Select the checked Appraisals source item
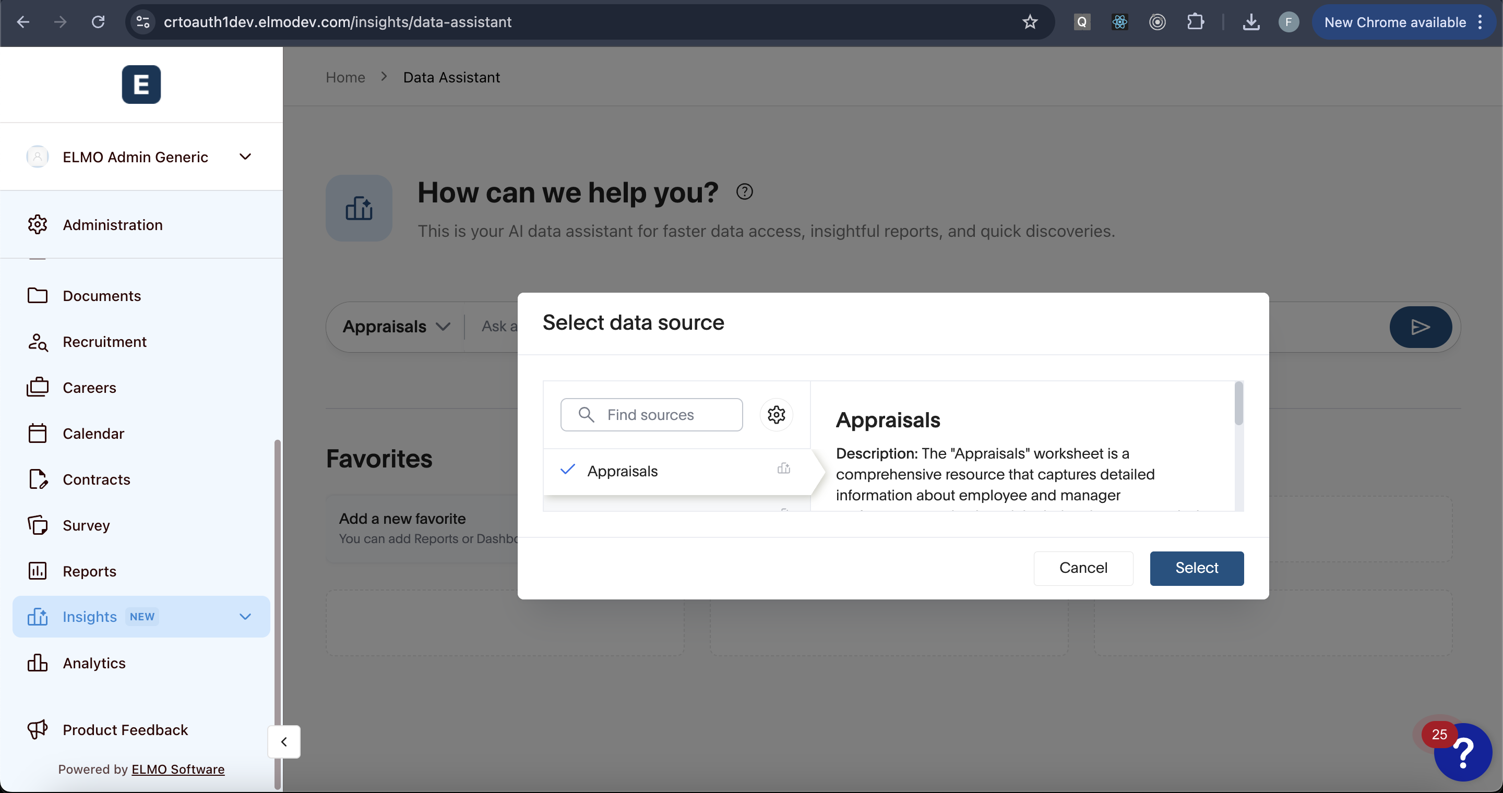This screenshot has height=793, width=1503. coord(622,471)
